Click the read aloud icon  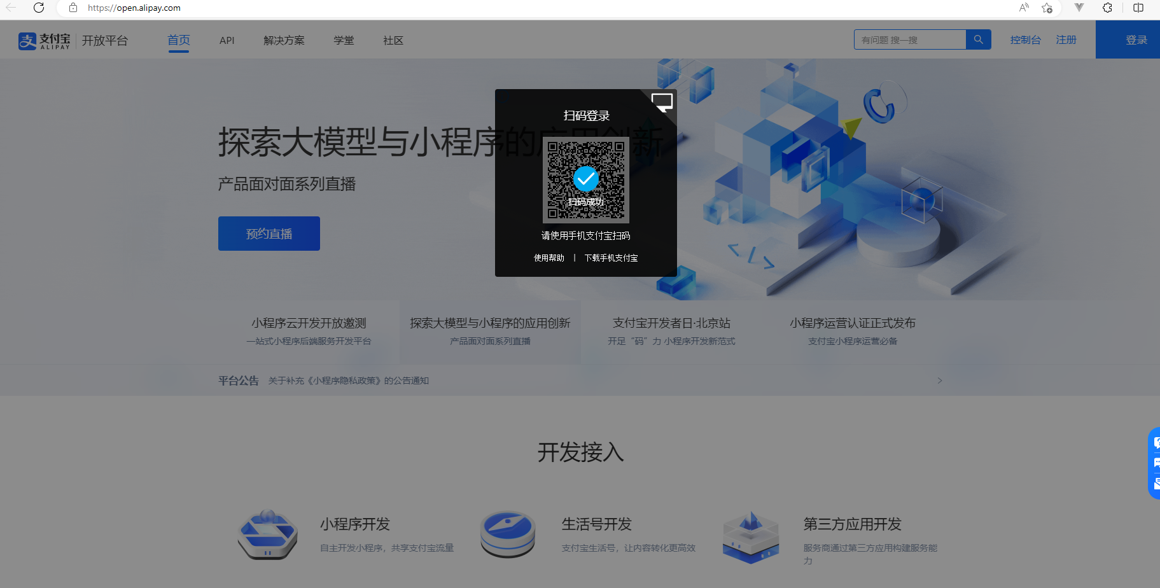[x=1024, y=8]
